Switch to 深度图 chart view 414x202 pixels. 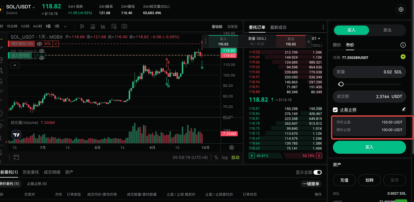pyautogui.click(x=232, y=27)
